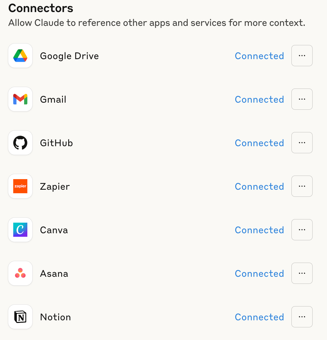Viewport: 327px width, 340px height.
Task: Open the Zapier more options button
Action: pos(302,186)
